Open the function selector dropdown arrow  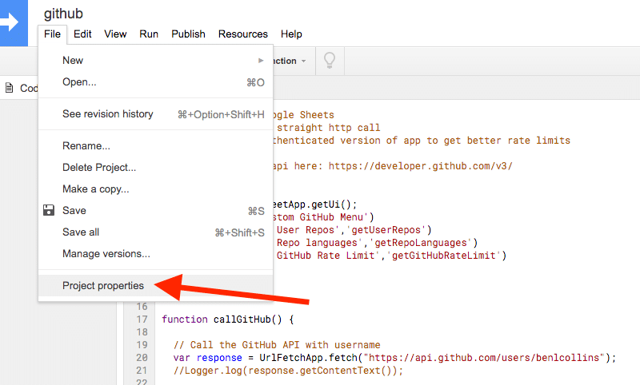coord(303,62)
